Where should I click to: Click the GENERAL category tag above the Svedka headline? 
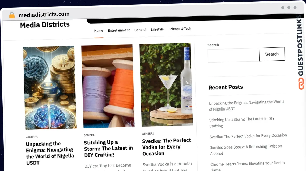pyautogui.click(x=148, y=133)
